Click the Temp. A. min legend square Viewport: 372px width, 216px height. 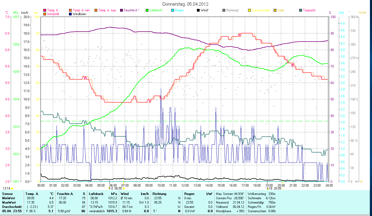(70, 11)
